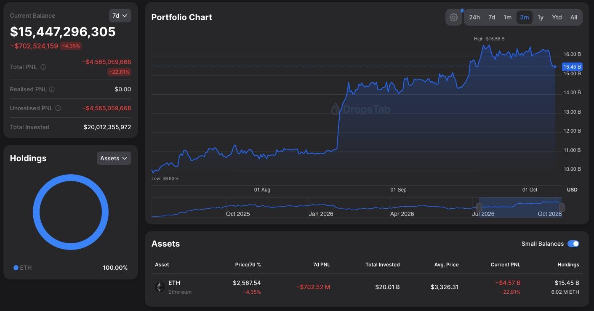Click the Total PNL info icon

(x=43, y=67)
